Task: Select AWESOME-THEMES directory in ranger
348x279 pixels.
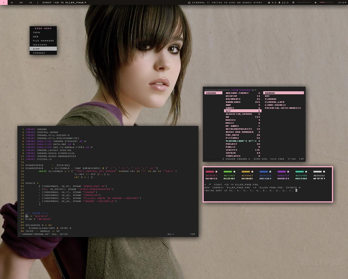Action: click(x=243, y=93)
